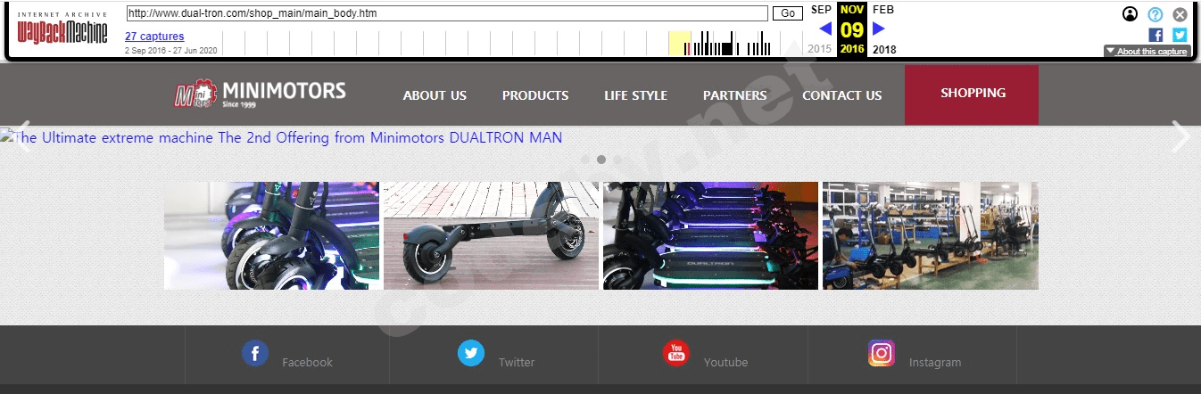Open CONTACT US menu
Screen dimensions: 1201x394
tap(841, 95)
